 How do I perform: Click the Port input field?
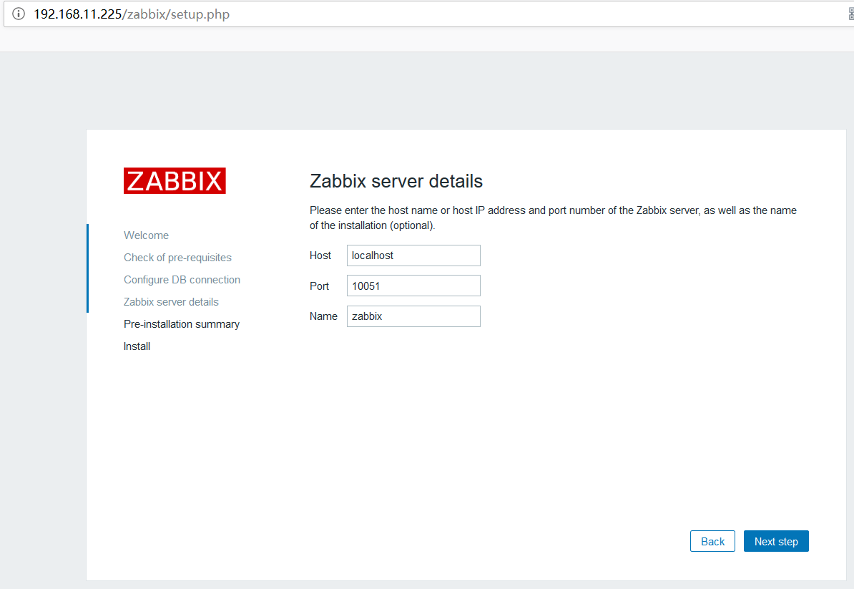pyautogui.click(x=413, y=286)
